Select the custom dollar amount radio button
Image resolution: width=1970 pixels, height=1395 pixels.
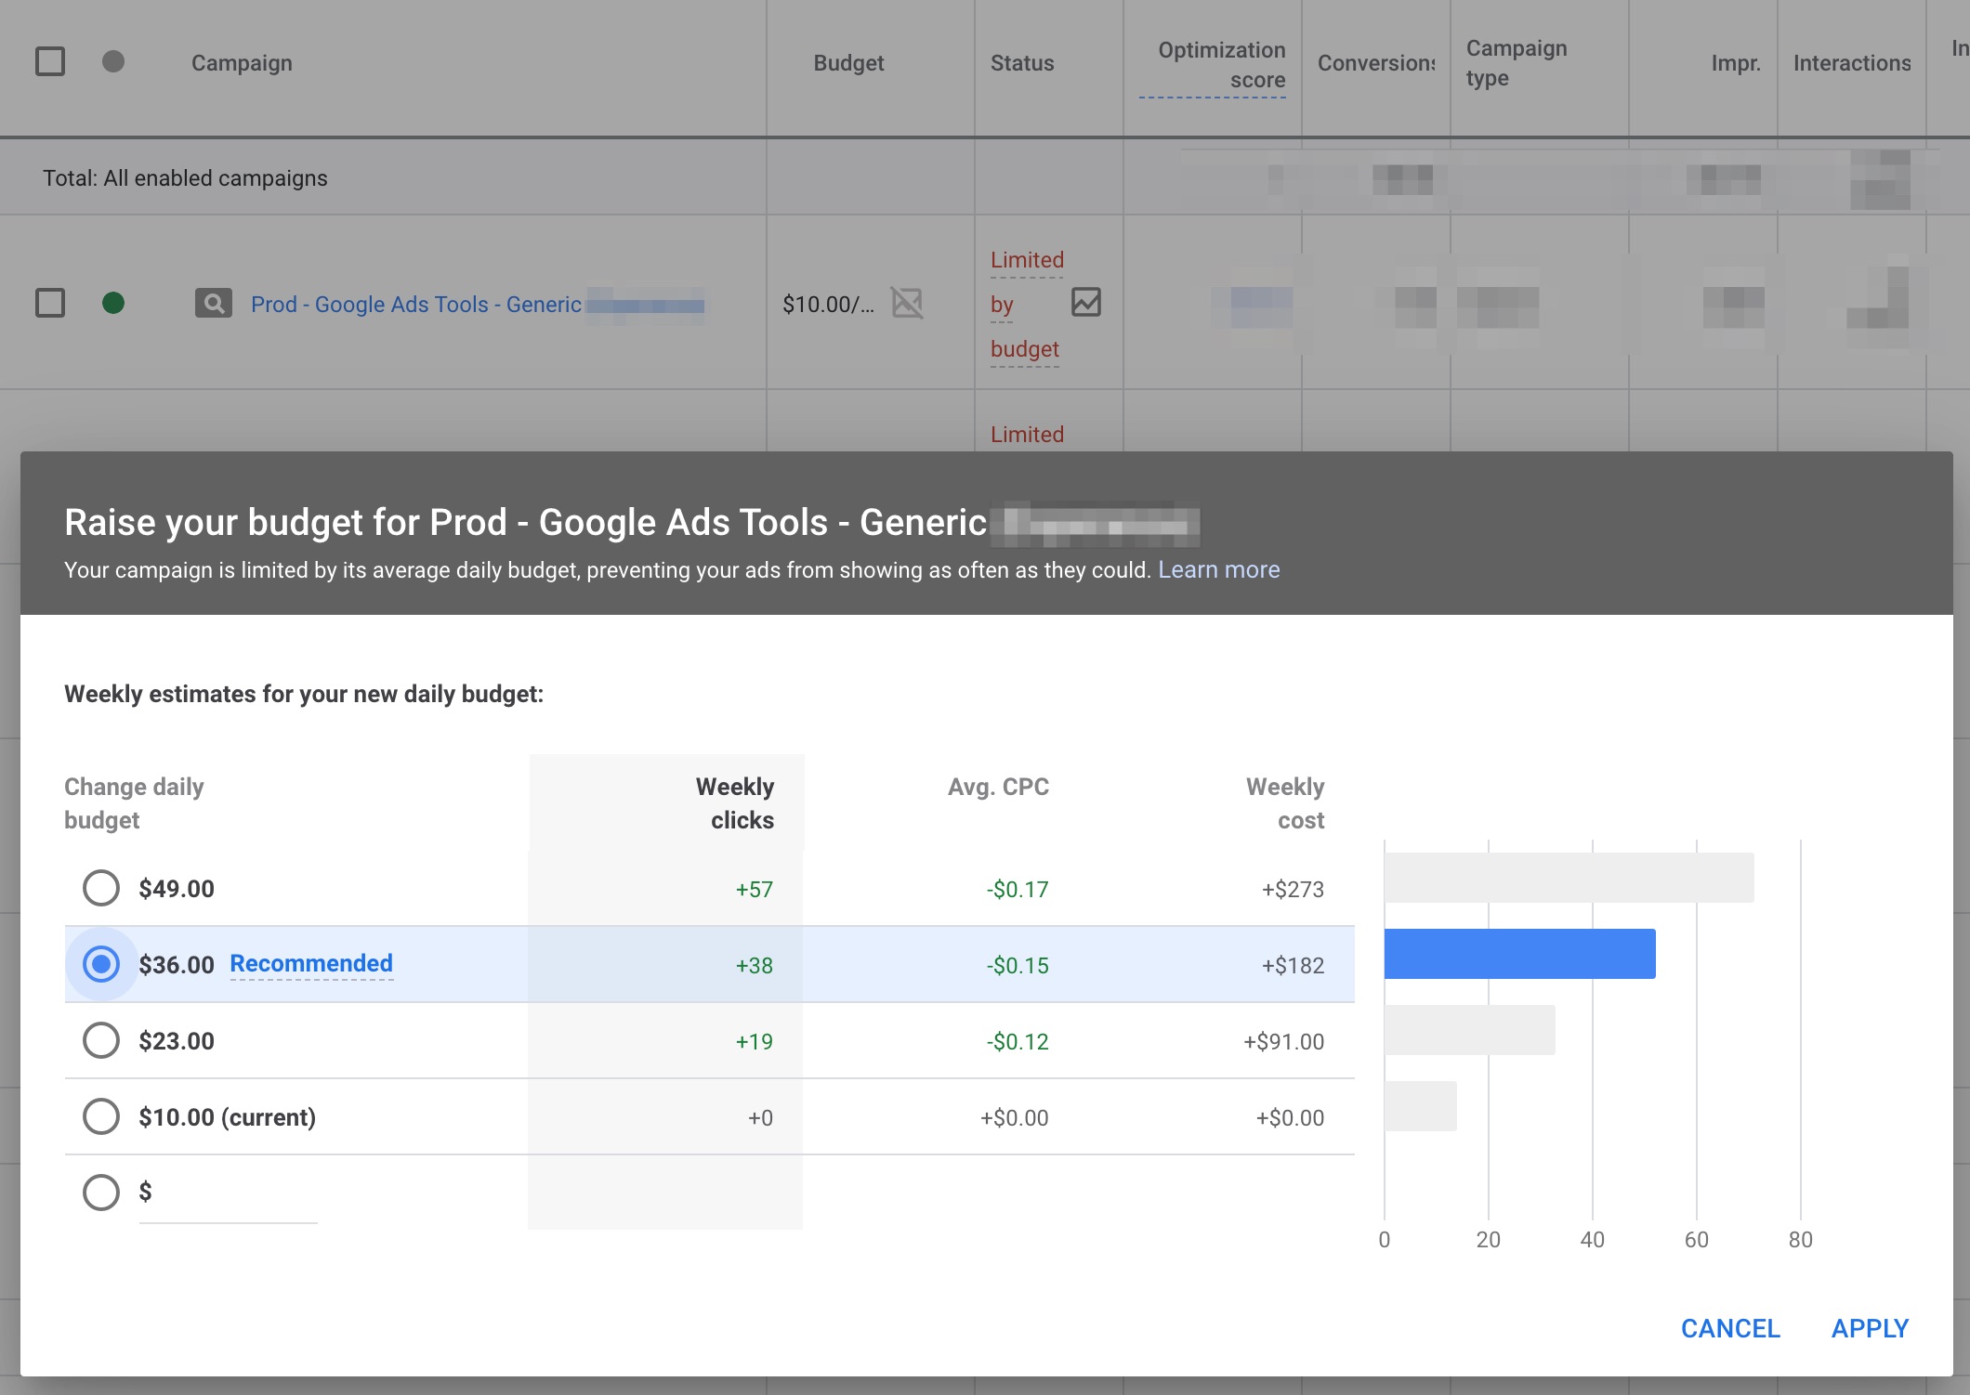pyautogui.click(x=101, y=1193)
